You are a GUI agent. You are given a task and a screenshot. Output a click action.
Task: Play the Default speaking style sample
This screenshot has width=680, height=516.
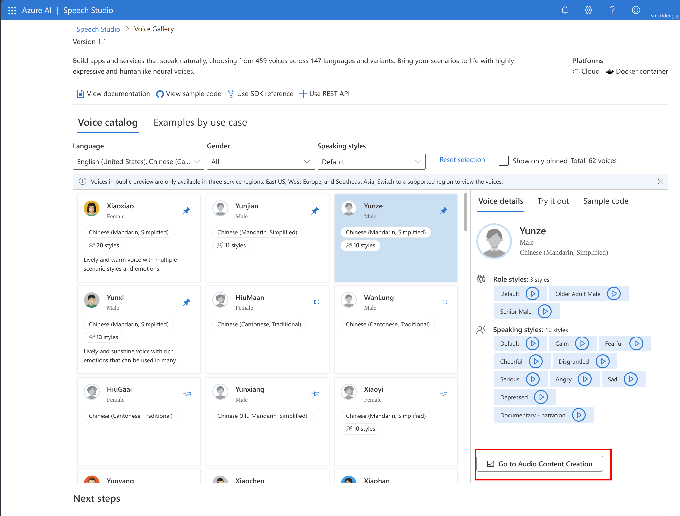[533, 343]
